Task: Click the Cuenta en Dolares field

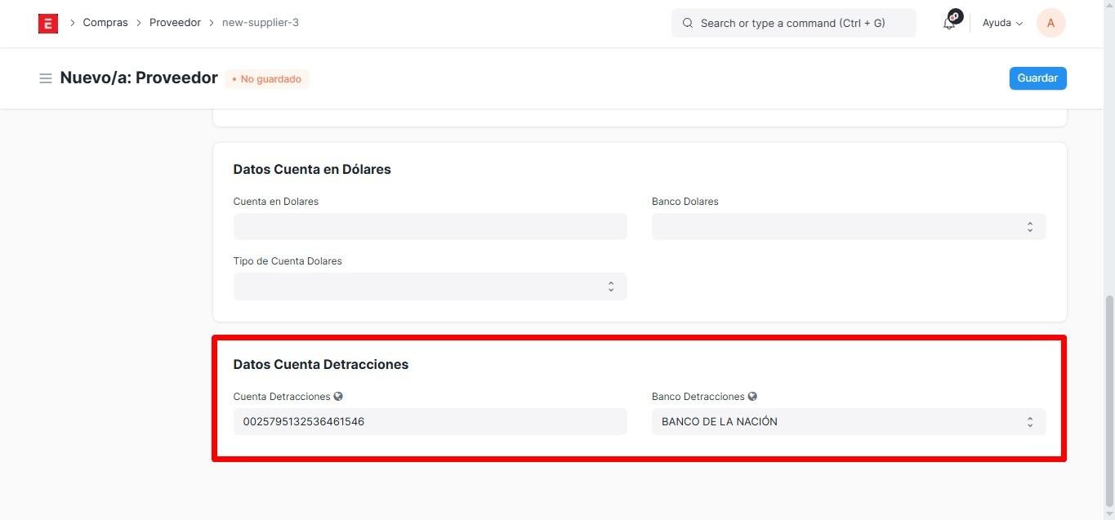Action: (x=430, y=227)
